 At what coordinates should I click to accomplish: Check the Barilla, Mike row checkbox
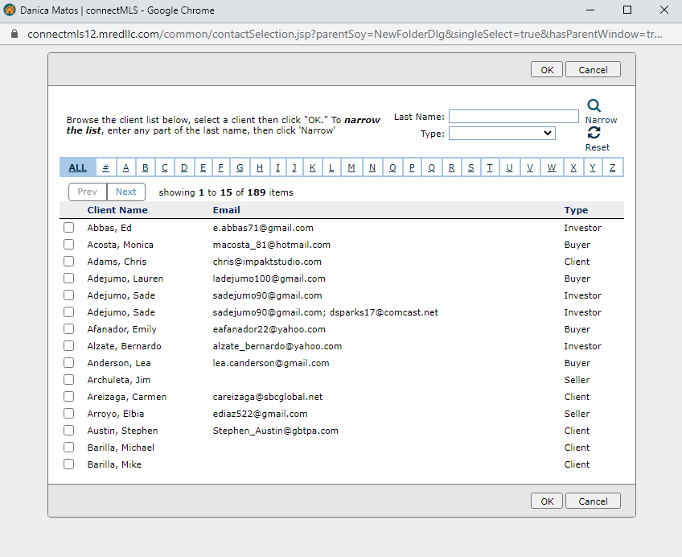pos(69,464)
